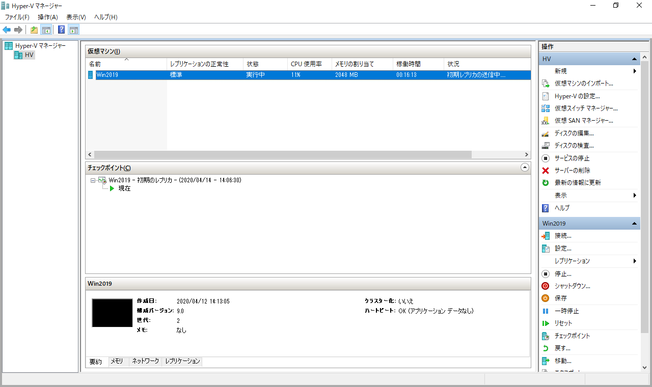Switch to the 要約 tab

pos(96,362)
